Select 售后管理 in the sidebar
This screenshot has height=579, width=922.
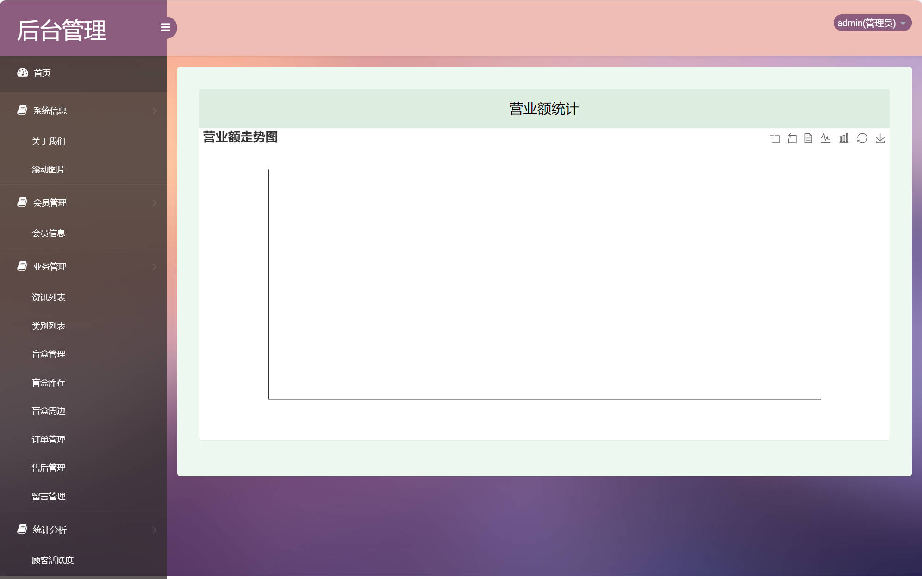(x=49, y=468)
